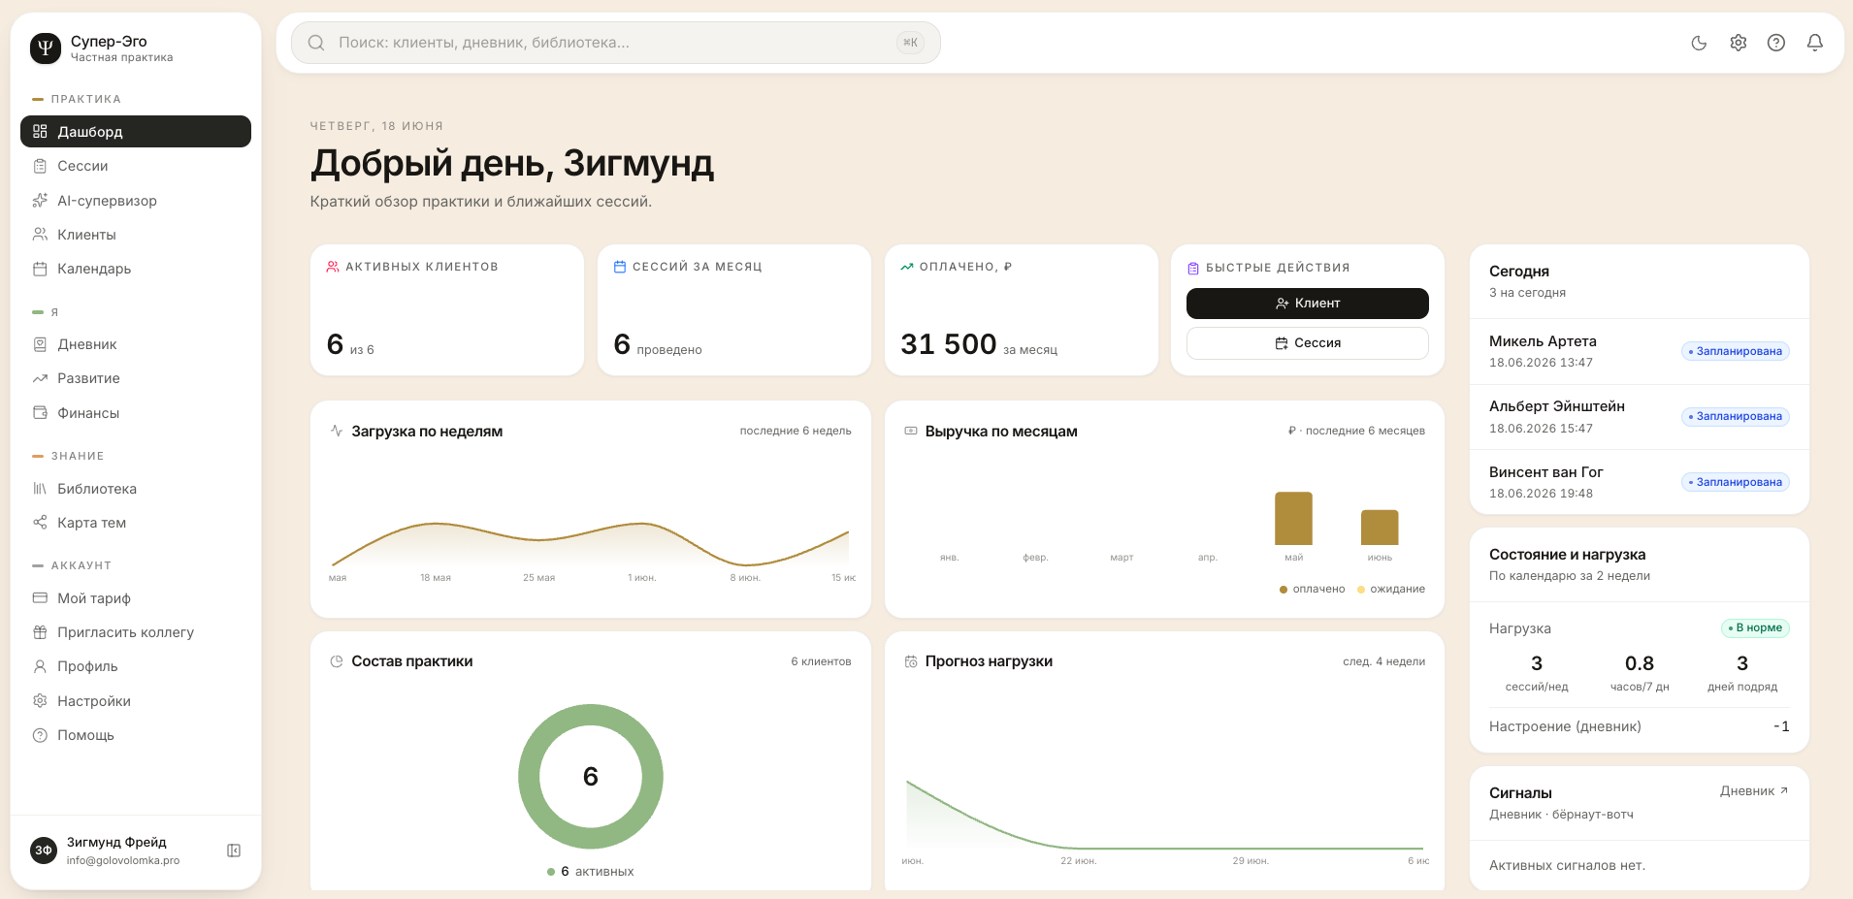This screenshot has width=1853, height=899.
Task: Click Запланирована badge for Альберт Эйнштейн
Action: (x=1735, y=416)
